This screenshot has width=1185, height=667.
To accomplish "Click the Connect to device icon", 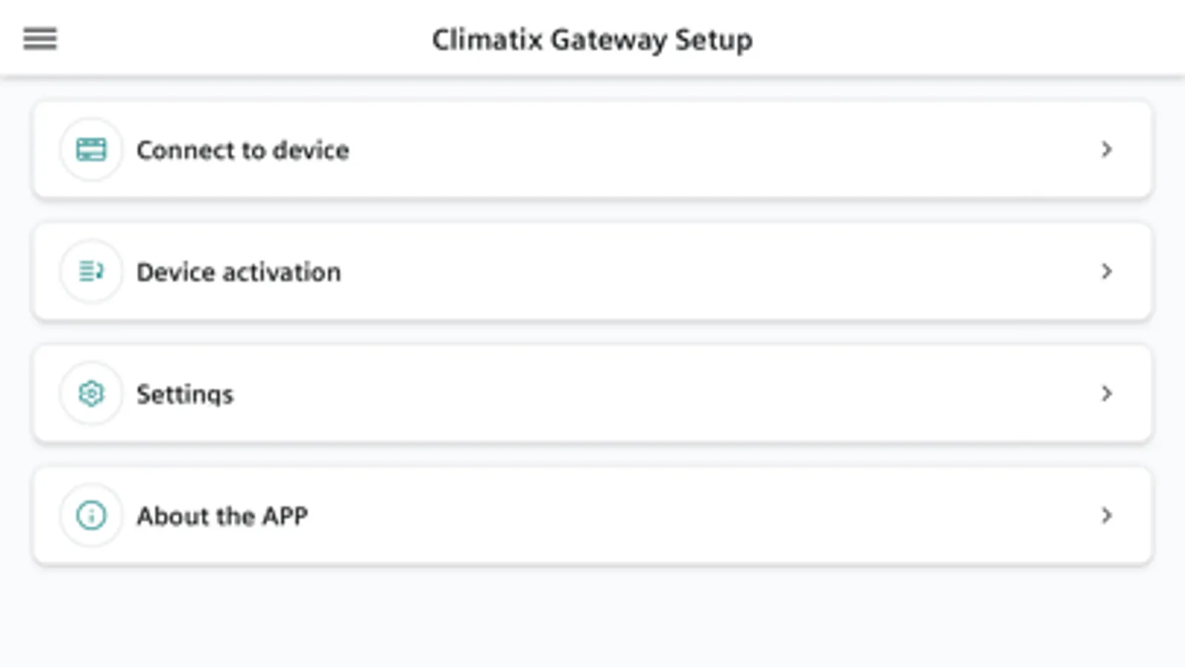I will point(91,150).
